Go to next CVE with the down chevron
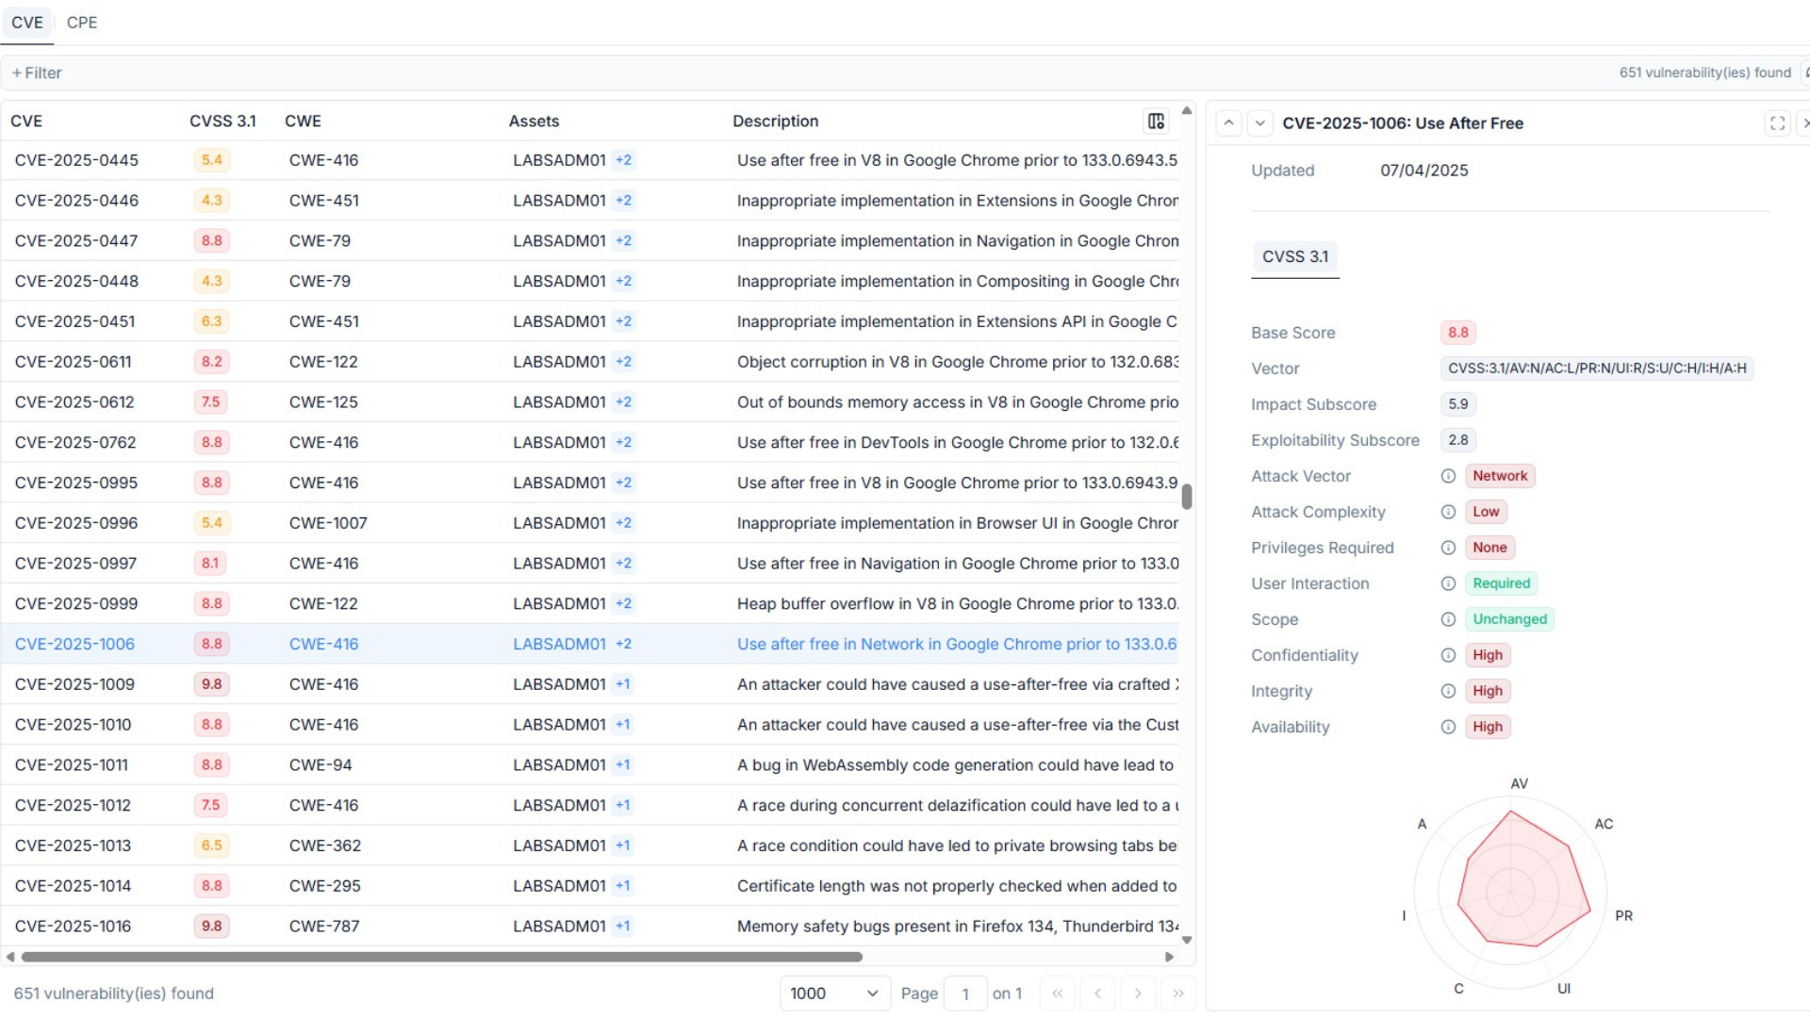The height and width of the screenshot is (1018, 1810). [1259, 123]
